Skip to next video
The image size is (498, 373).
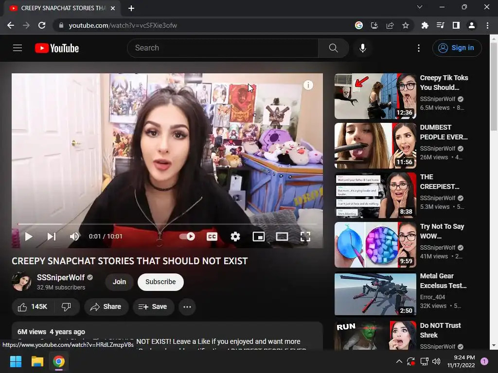pos(52,237)
